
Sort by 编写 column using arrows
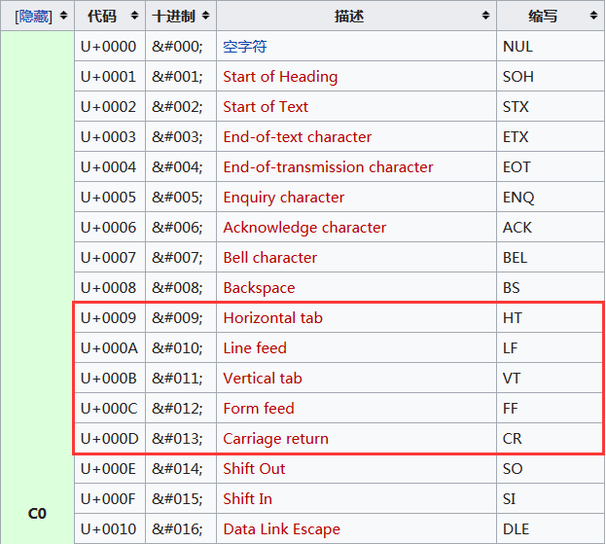(594, 16)
